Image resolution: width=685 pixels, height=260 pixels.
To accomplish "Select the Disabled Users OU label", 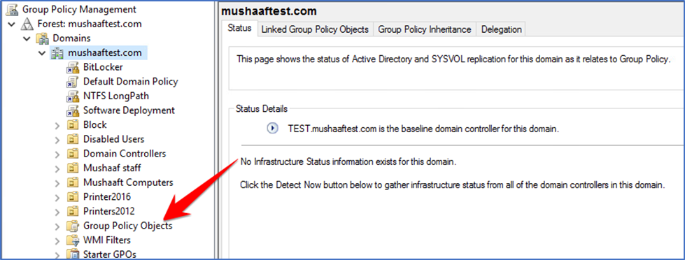I will pyautogui.click(x=113, y=139).
